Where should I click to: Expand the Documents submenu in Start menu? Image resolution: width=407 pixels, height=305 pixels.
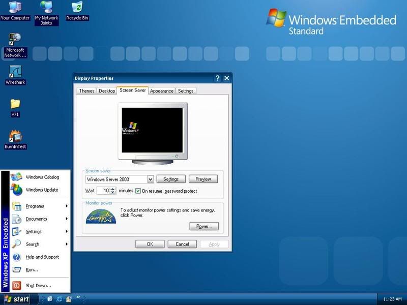pyautogui.click(x=40, y=219)
